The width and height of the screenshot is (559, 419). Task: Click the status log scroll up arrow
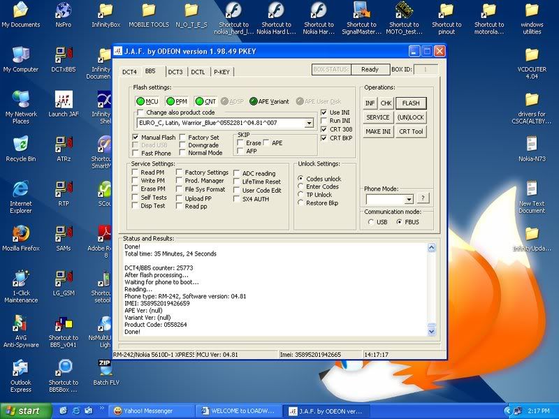point(432,248)
